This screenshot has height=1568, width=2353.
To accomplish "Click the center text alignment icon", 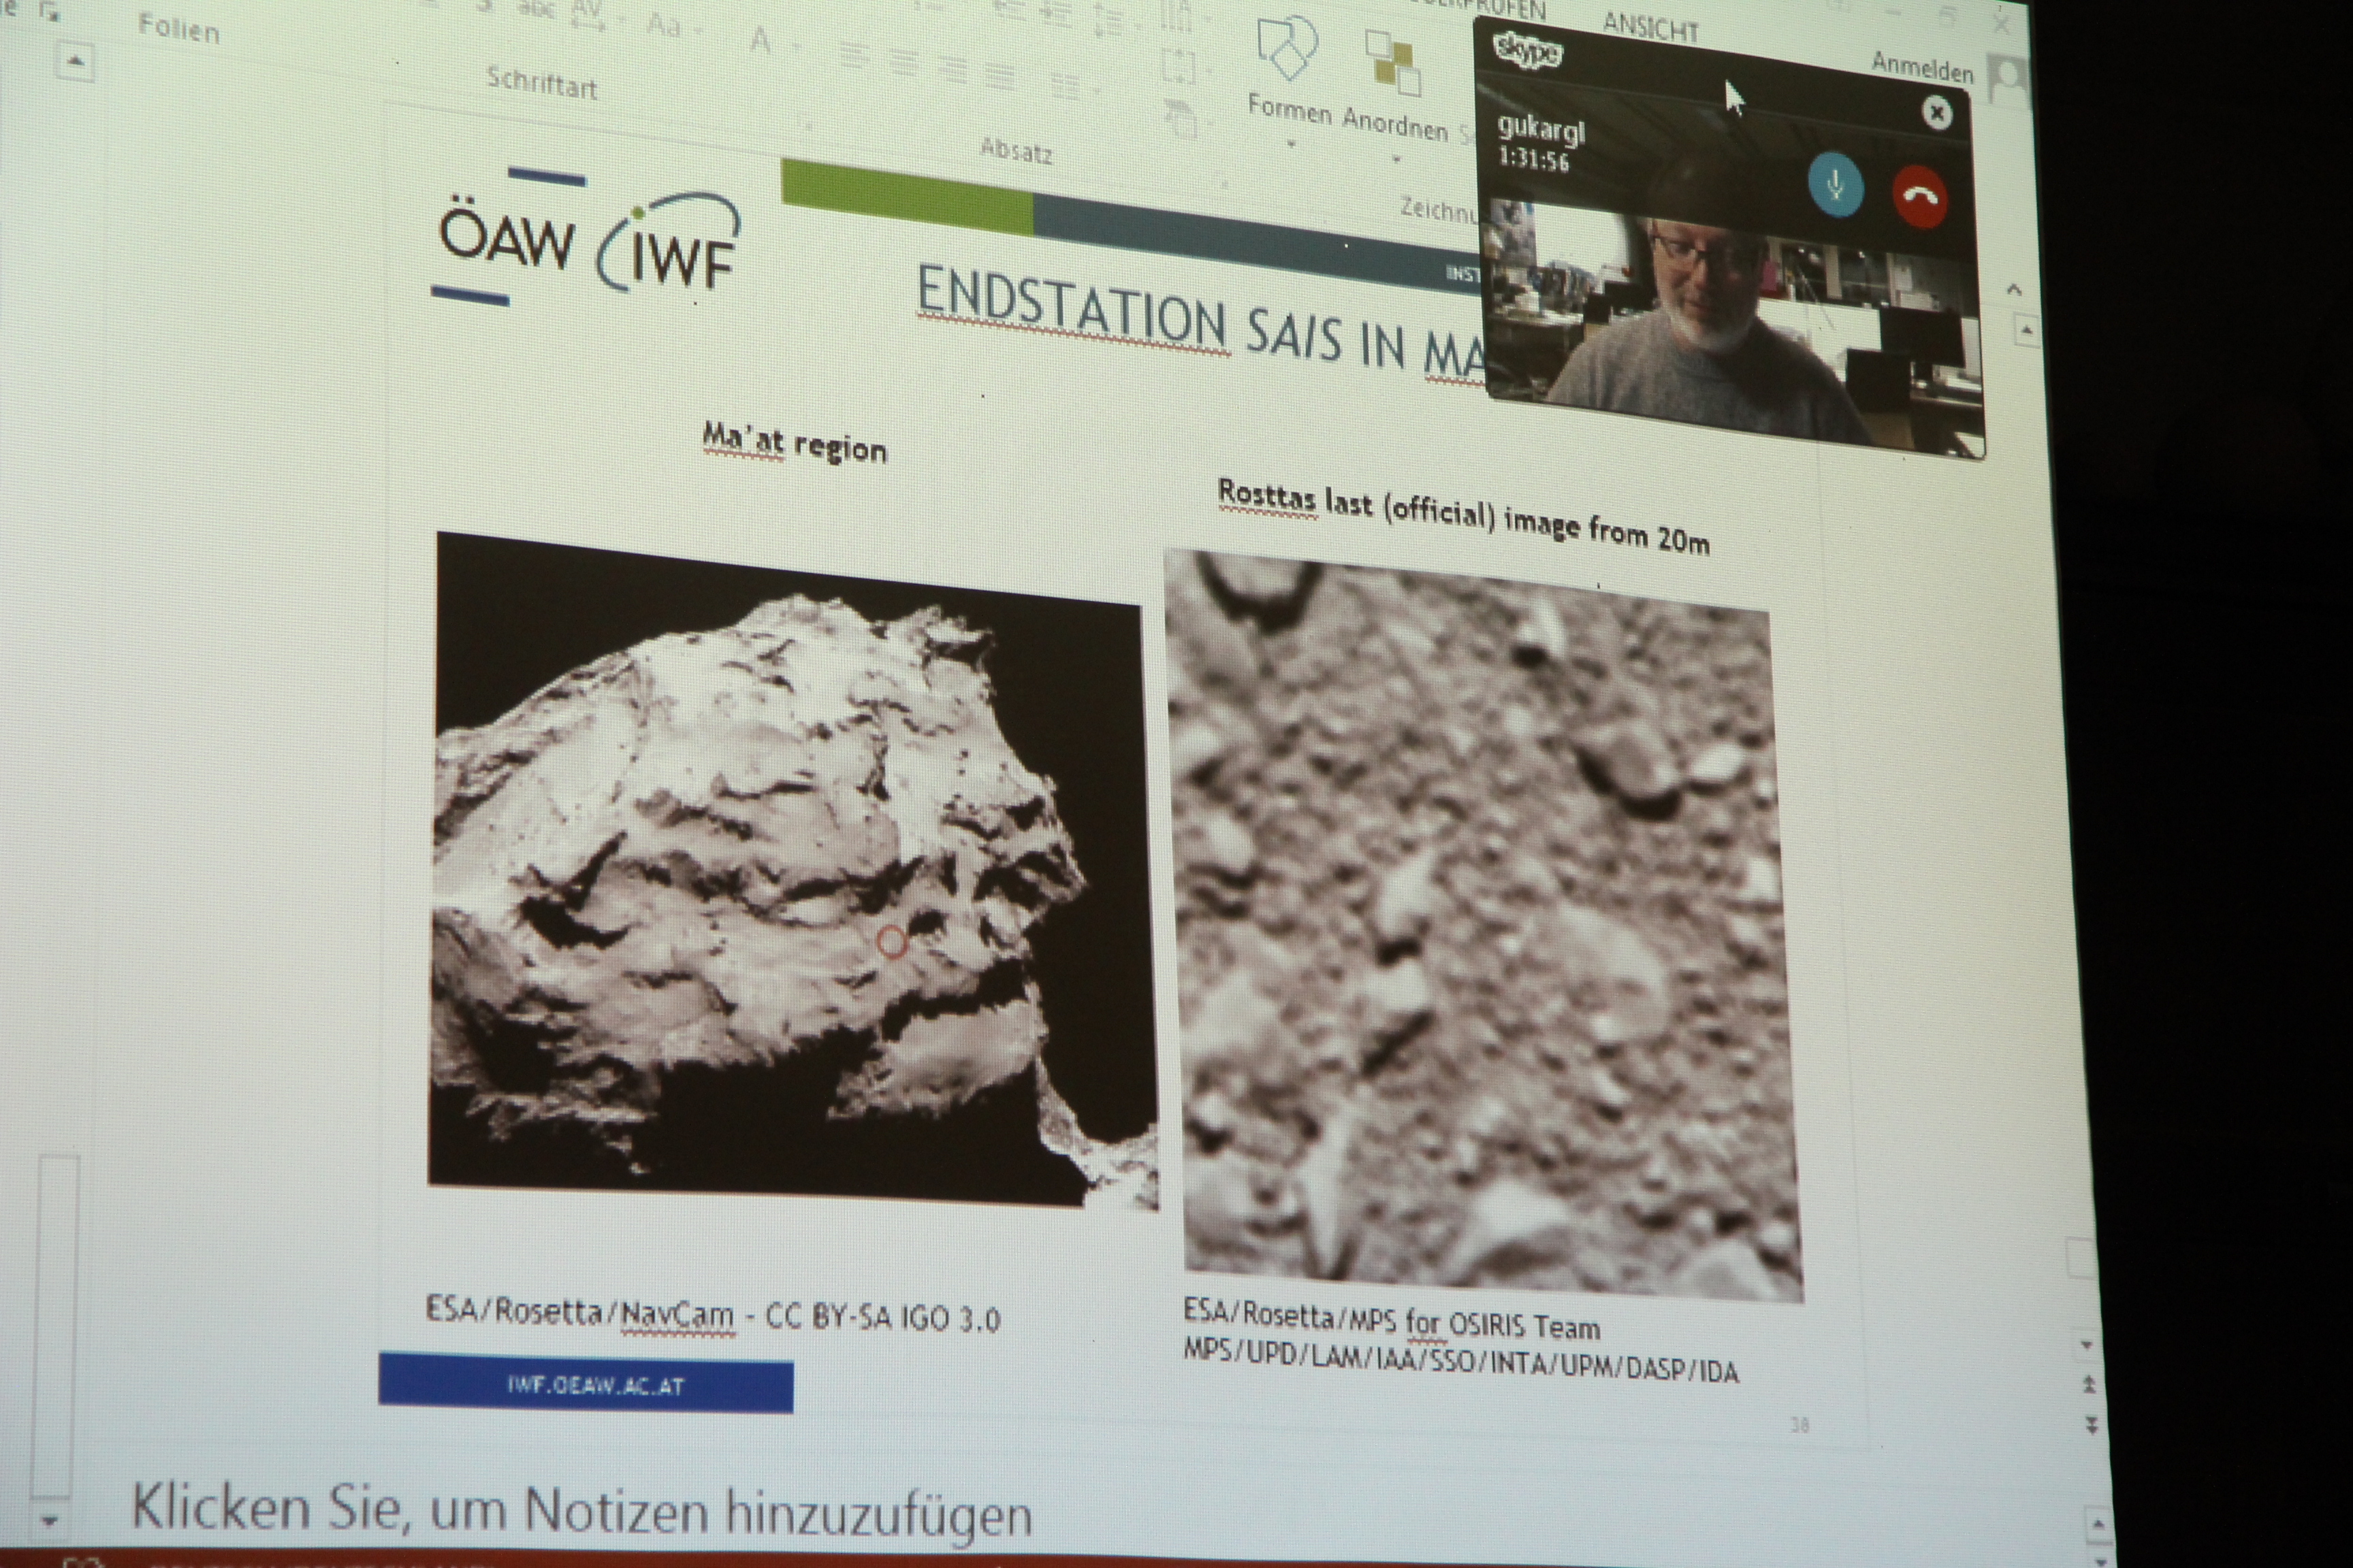I will [x=903, y=63].
